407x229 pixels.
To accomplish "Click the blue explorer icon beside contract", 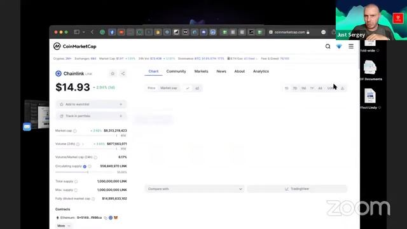I will tap(111, 218).
